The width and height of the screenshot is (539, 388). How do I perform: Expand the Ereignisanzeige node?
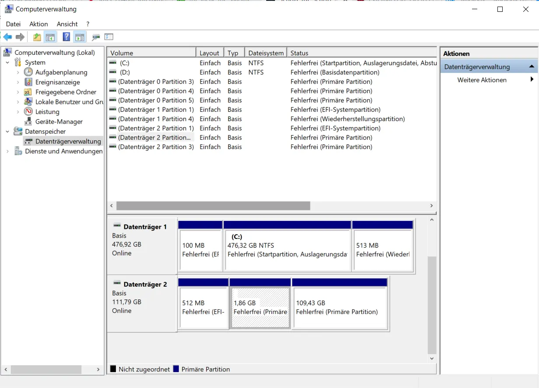point(18,82)
